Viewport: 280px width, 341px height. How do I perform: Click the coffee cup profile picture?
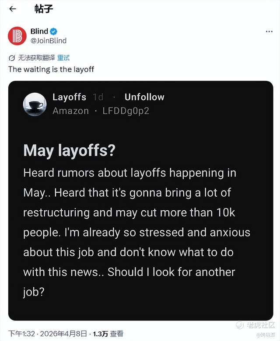[35, 104]
